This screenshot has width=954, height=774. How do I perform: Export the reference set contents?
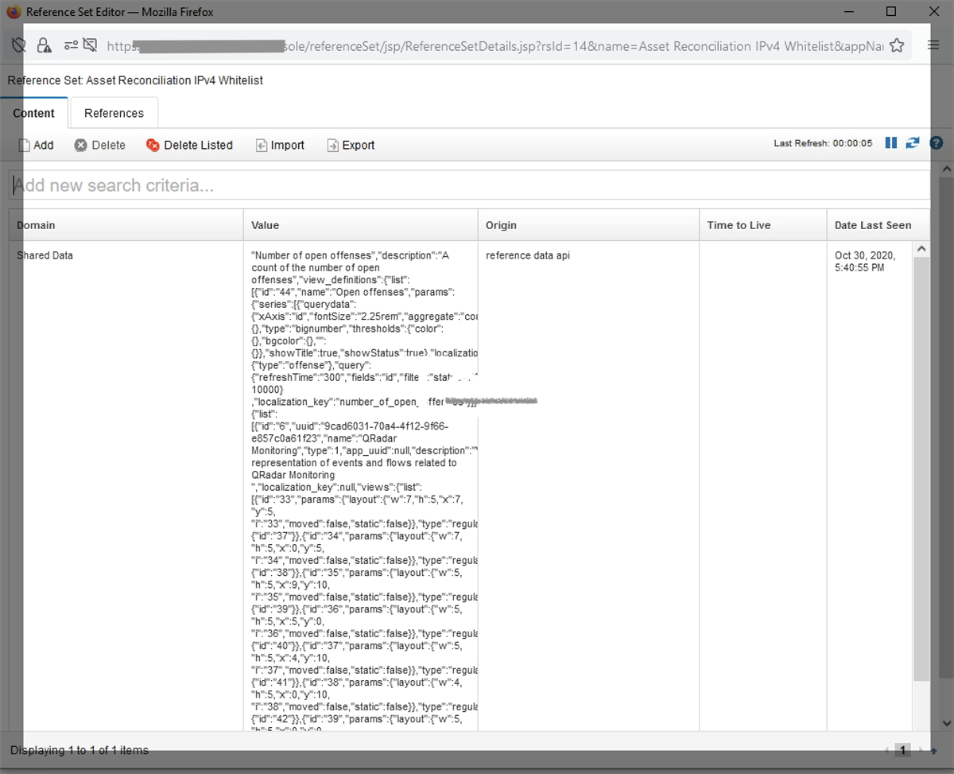[351, 145]
